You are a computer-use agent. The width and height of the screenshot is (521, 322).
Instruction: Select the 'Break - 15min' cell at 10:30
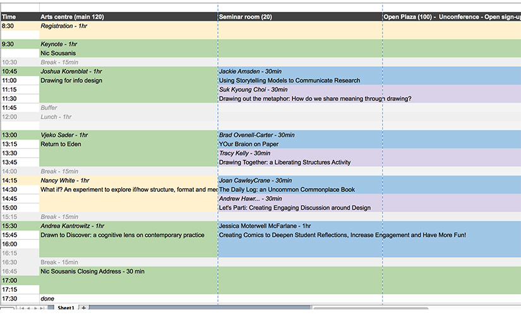[x=129, y=62]
